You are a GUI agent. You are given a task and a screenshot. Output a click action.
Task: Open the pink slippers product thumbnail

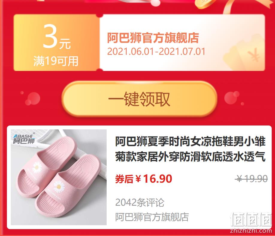(x=59, y=177)
